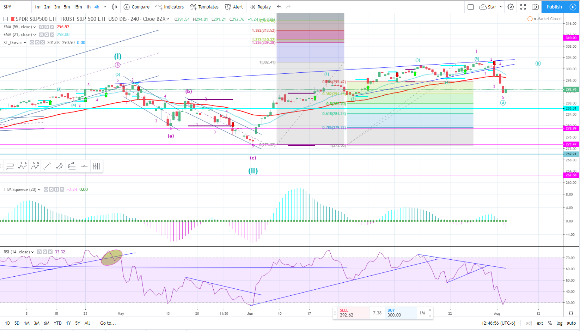Open the Templates menu
Viewport: 580px width, 331px height.
point(204,7)
